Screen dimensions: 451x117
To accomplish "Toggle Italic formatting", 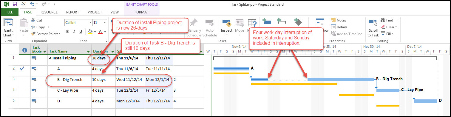I will (73, 32).
